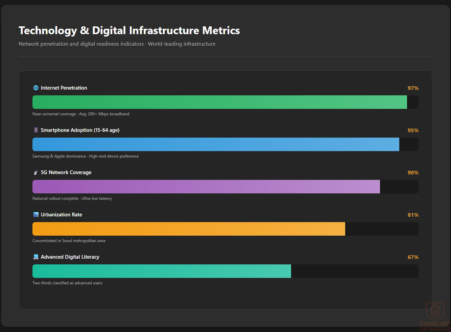Click the cityscape icon beside Urbanization Rate

point(36,215)
